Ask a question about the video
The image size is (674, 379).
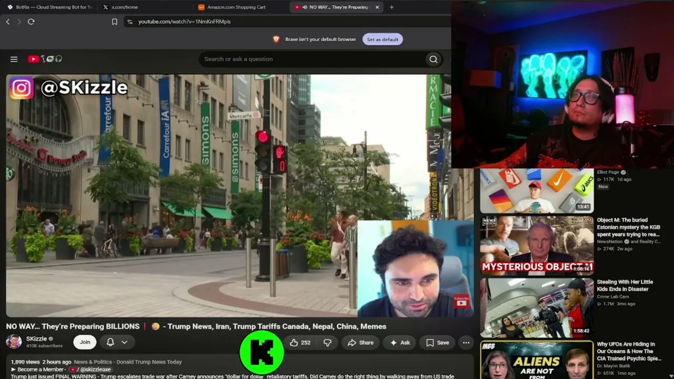(400, 343)
